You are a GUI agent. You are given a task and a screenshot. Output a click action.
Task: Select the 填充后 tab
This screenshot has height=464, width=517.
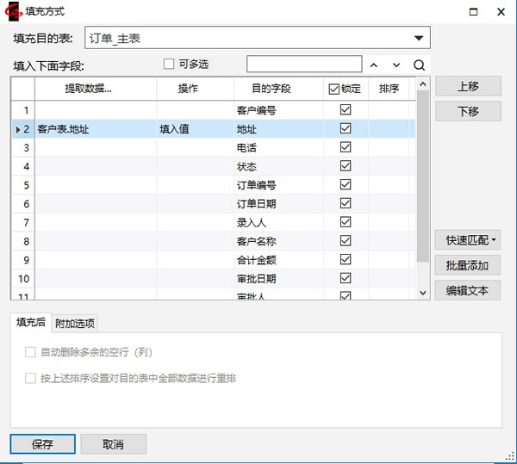pyautogui.click(x=31, y=323)
